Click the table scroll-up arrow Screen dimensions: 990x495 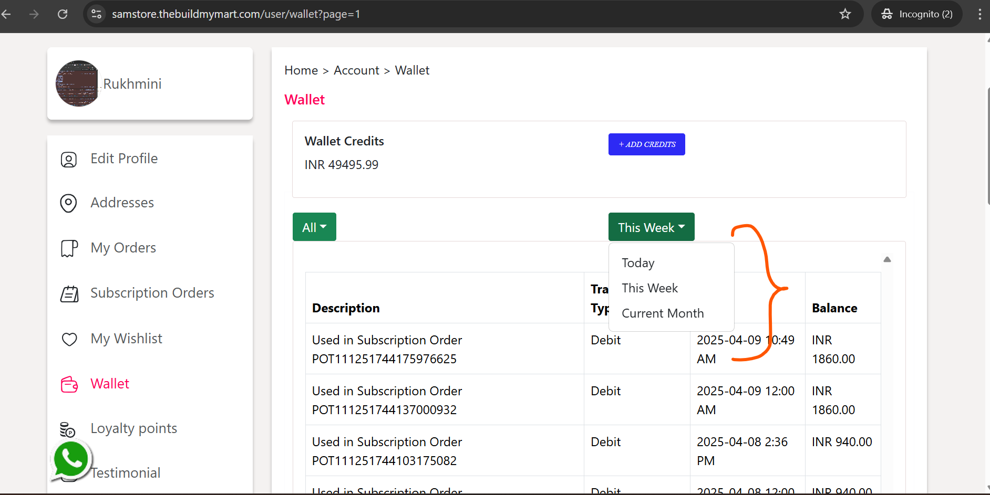[x=888, y=259]
